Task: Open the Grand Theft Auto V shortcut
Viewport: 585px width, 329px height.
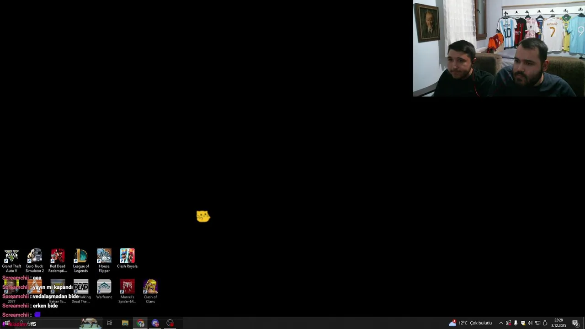Action: pos(11,260)
